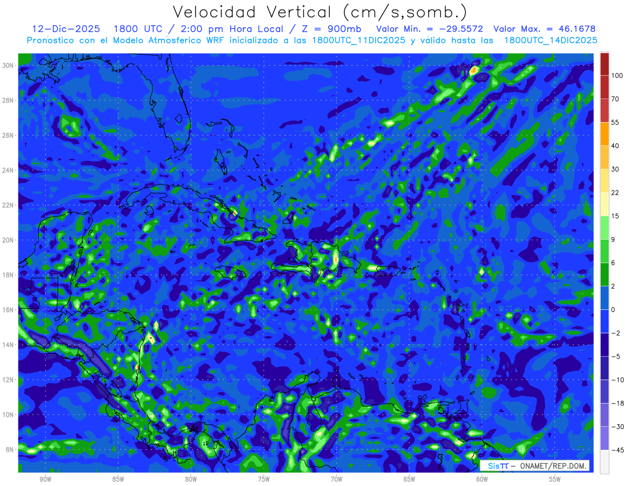Click the "Valor Max. = 46.1678" text
The image size is (629, 486).
[x=545, y=29]
